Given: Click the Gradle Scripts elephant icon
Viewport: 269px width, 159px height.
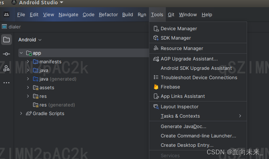Looking at the screenshot, I should click(29, 113).
